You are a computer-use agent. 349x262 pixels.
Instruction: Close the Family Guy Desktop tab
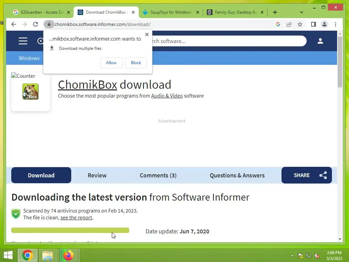click(x=262, y=12)
